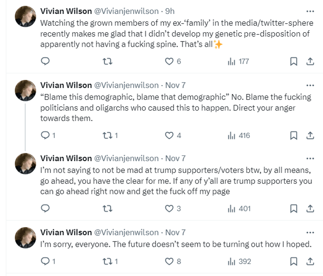
Task: Like the 'I'm sorry, everyone' tweet
Action: pyautogui.click(x=169, y=262)
